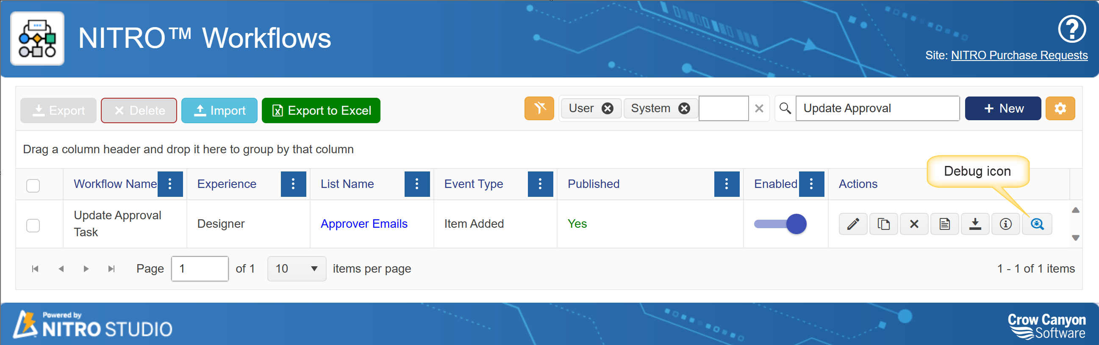This screenshot has height=345, width=1099.
Task: Open NITRO Purchase Requests site link
Action: click(x=1019, y=55)
